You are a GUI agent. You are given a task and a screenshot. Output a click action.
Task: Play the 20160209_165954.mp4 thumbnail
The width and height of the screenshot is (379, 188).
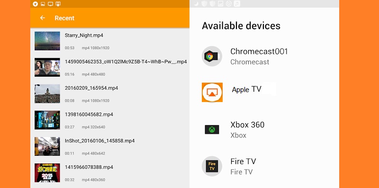pos(47,94)
